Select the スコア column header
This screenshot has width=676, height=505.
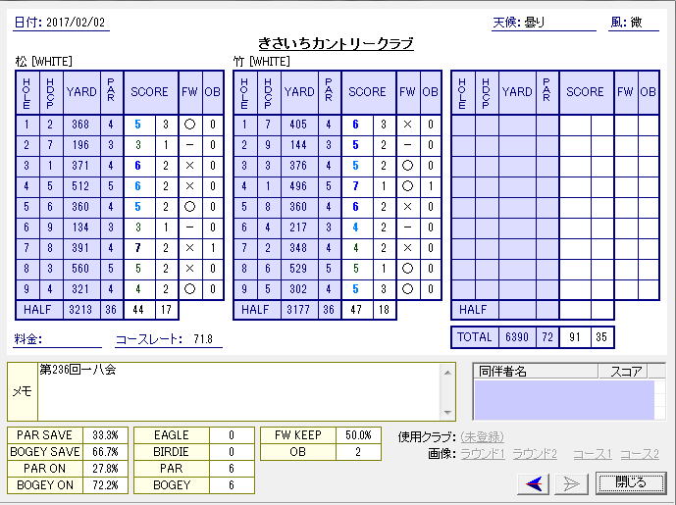pos(626,372)
